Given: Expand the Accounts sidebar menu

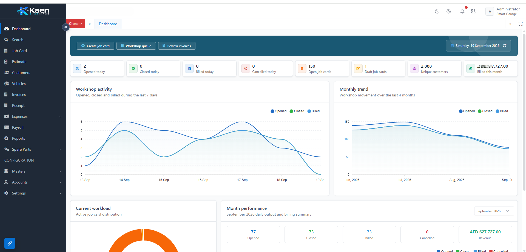Looking at the screenshot, I should (33, 182).
